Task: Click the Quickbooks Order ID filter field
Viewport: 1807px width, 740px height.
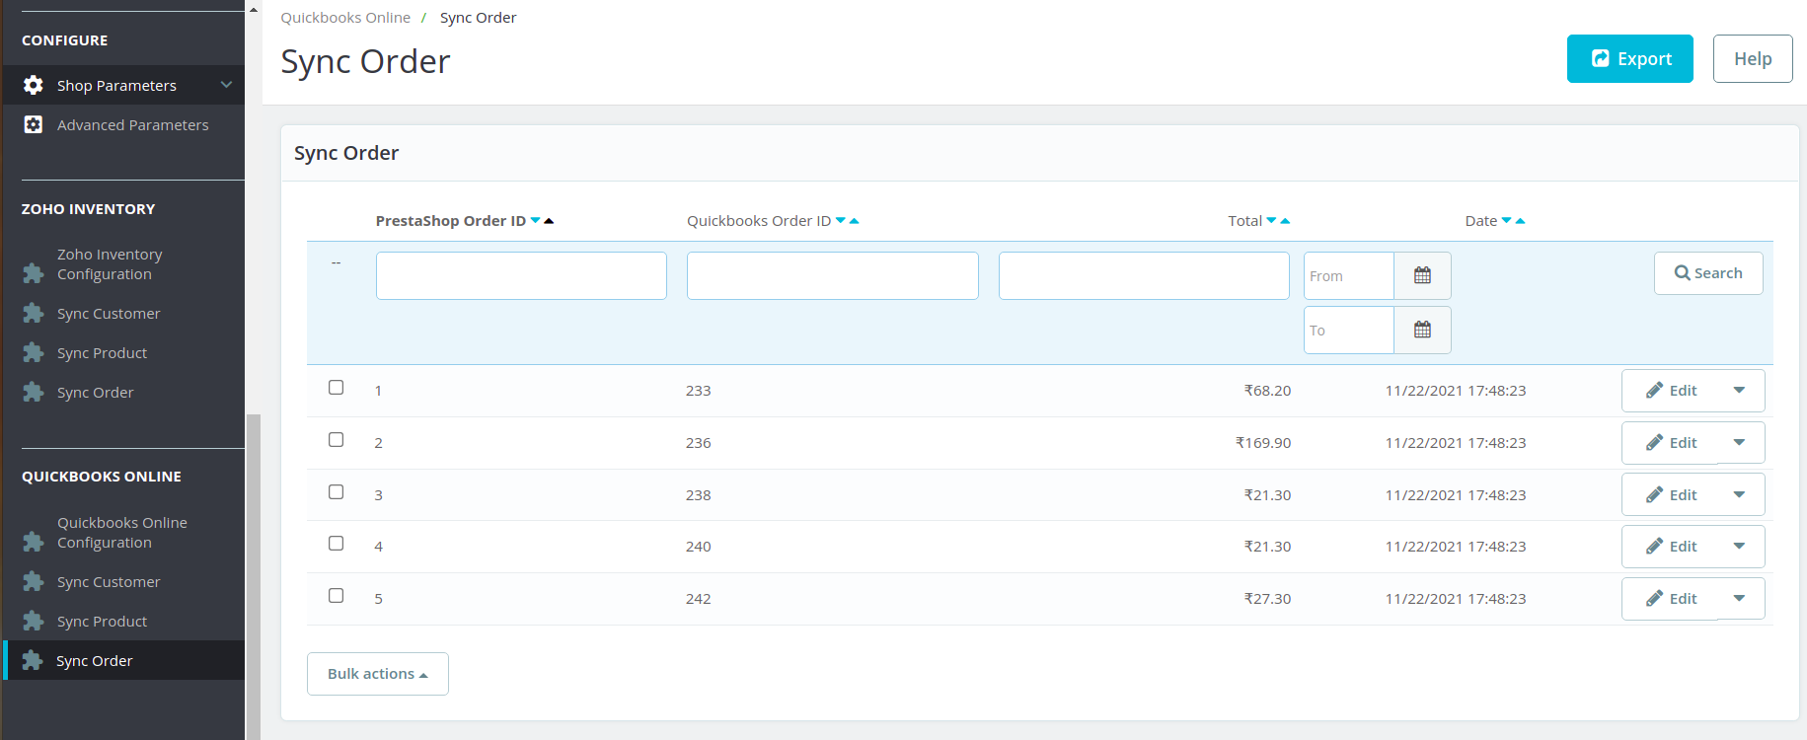Action: 833,275
